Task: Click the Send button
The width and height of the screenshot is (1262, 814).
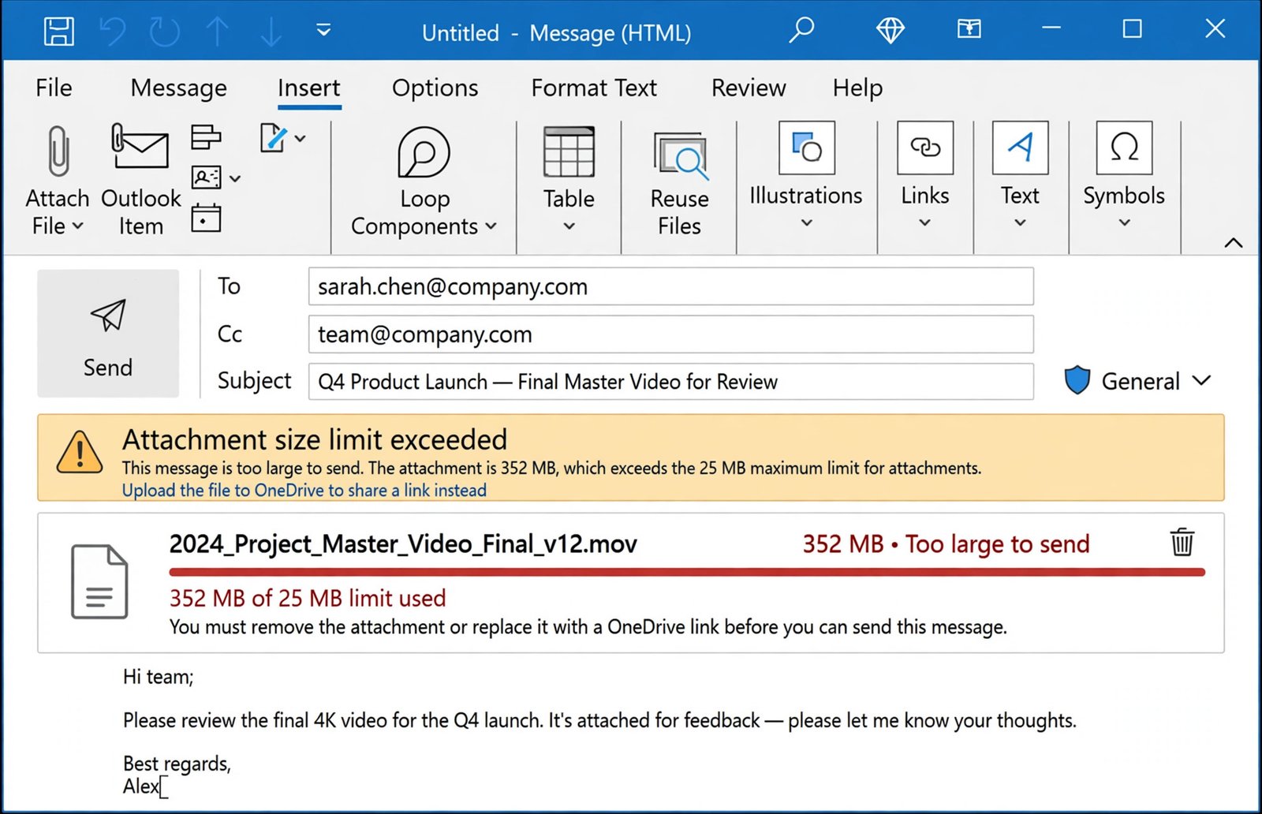Action: pos(108,333)
